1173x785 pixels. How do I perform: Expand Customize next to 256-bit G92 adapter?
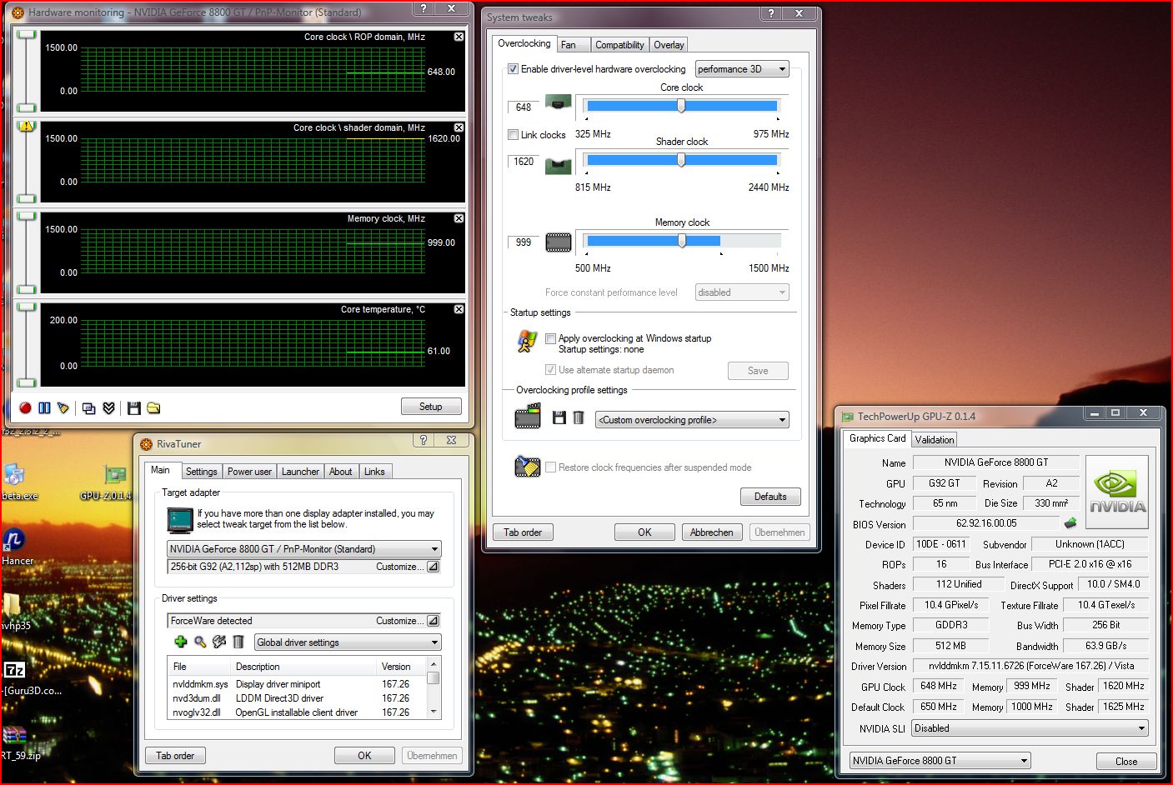click(433, 567)
